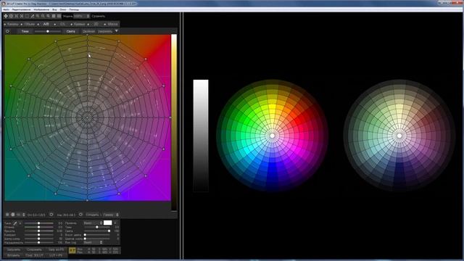
Task: Switch to the Маска tab
Action: [112, 24]
